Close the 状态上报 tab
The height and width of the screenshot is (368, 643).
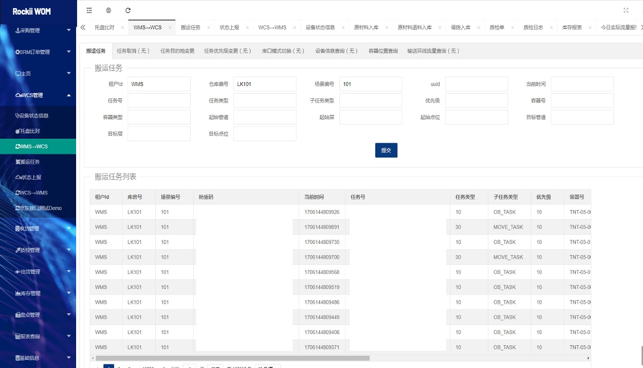(247, 27)
